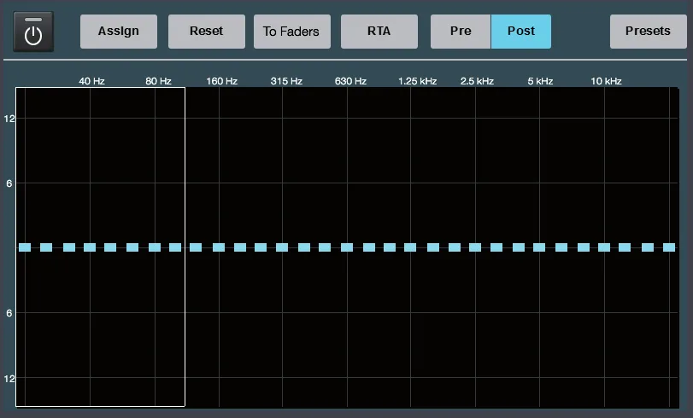The height and width of the screenshot is (418, 693).
Task: Reset the EQ with the Reset button
Action: click(207, 32)
